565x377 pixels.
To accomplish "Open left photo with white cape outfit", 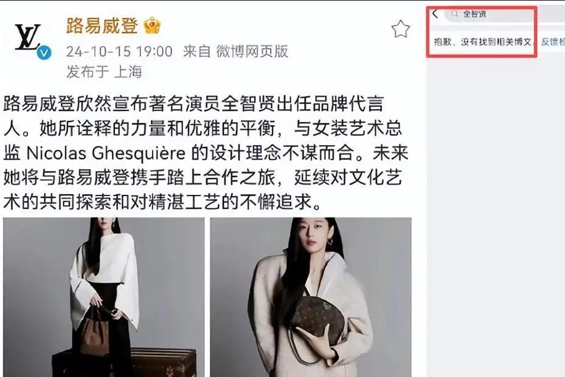I will [104, 297].
